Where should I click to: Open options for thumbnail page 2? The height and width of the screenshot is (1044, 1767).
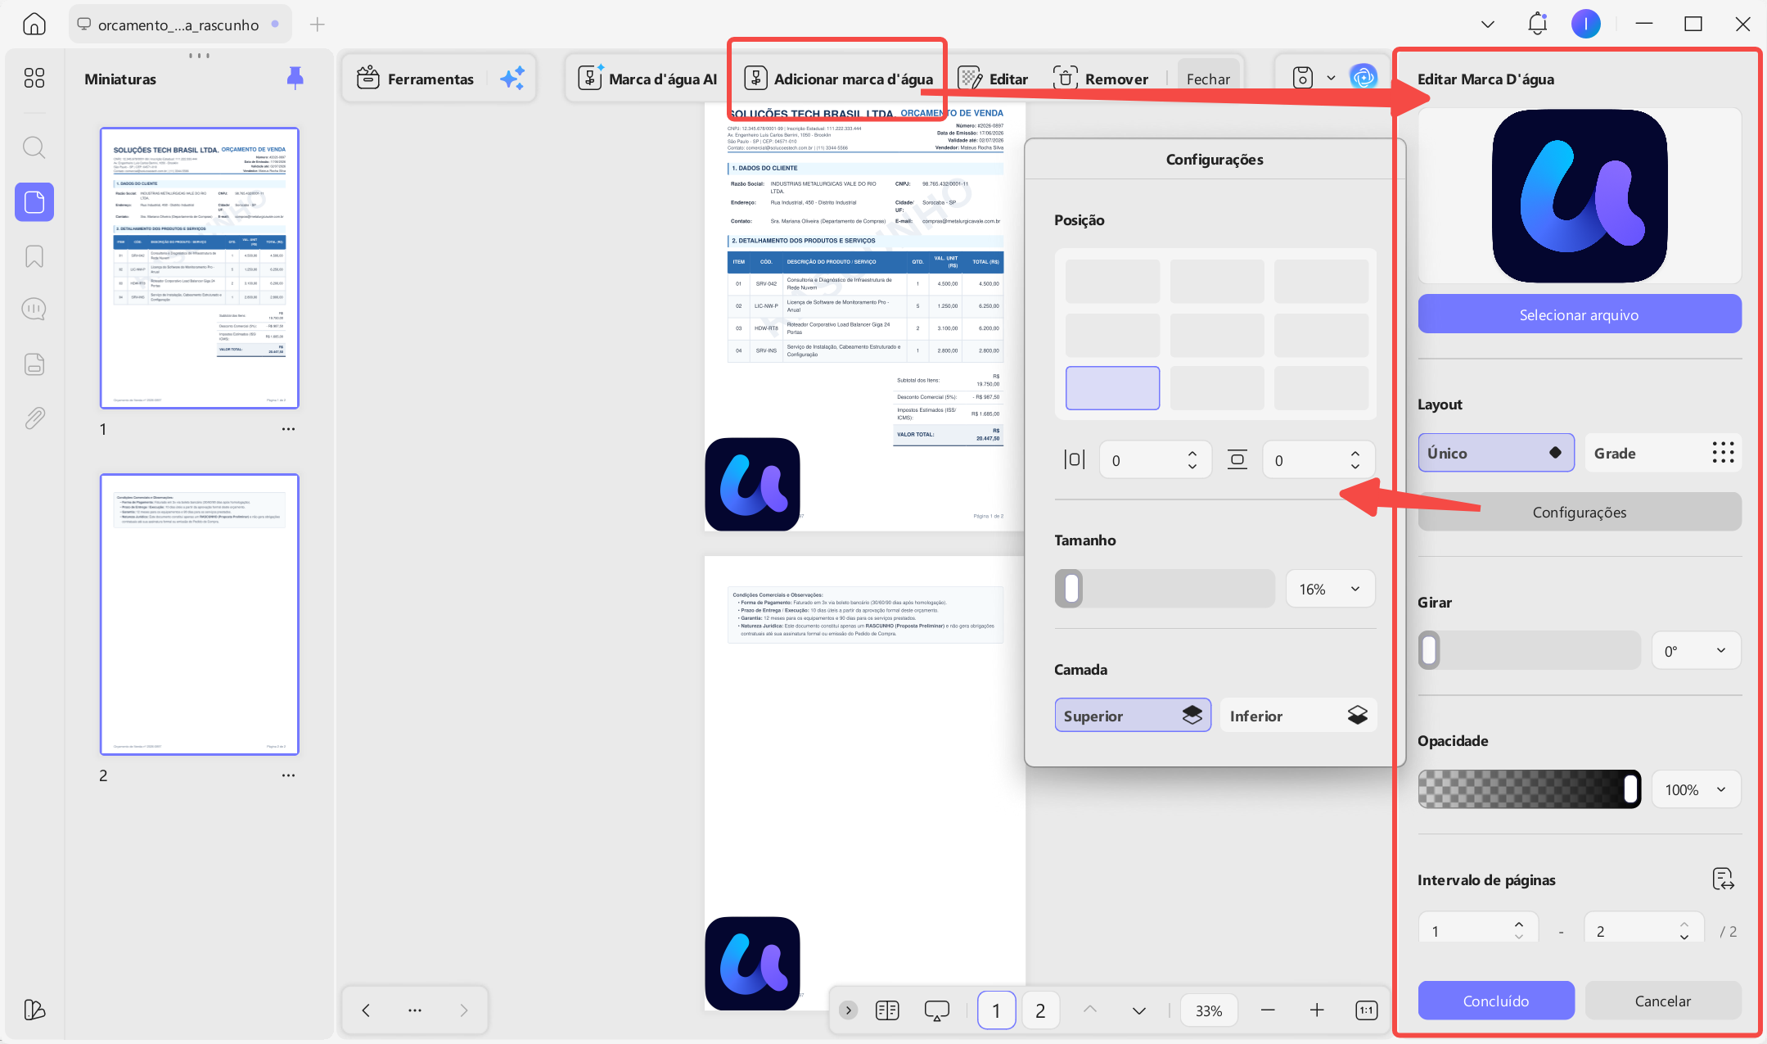click(x=288, y=775)
